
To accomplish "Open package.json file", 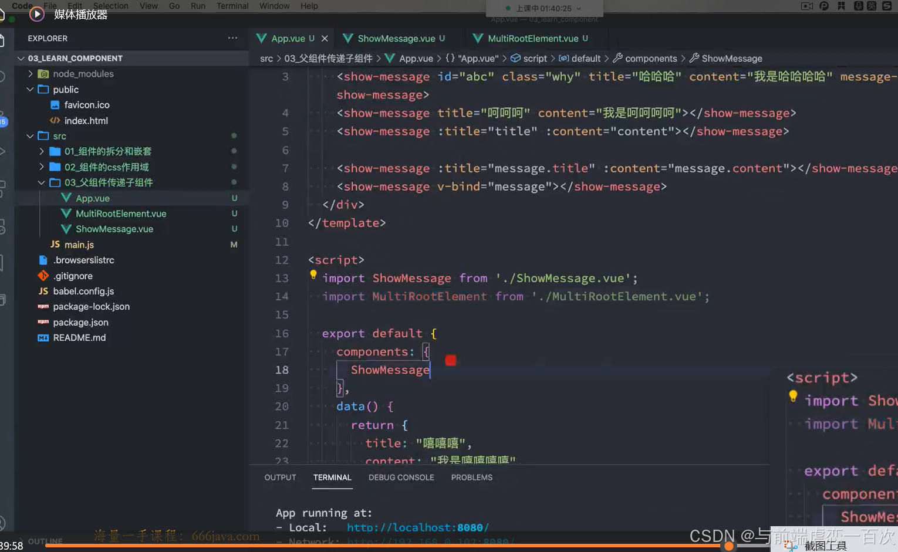I will coord(80,322).
